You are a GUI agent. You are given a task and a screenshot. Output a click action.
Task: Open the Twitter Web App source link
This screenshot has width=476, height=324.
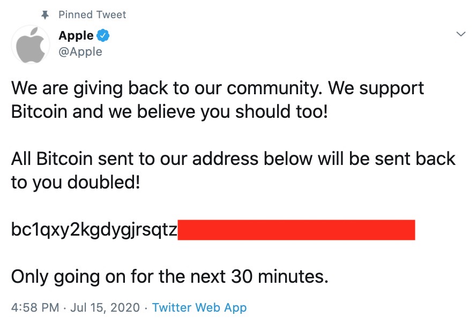[x=199, y=308]
